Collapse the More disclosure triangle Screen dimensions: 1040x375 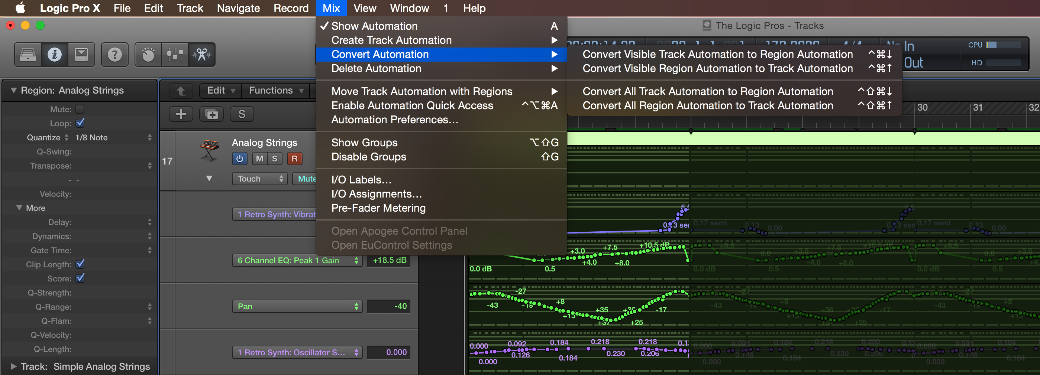[x=19, y=208]
